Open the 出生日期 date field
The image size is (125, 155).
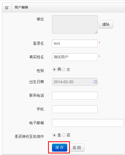coord(75,82)
